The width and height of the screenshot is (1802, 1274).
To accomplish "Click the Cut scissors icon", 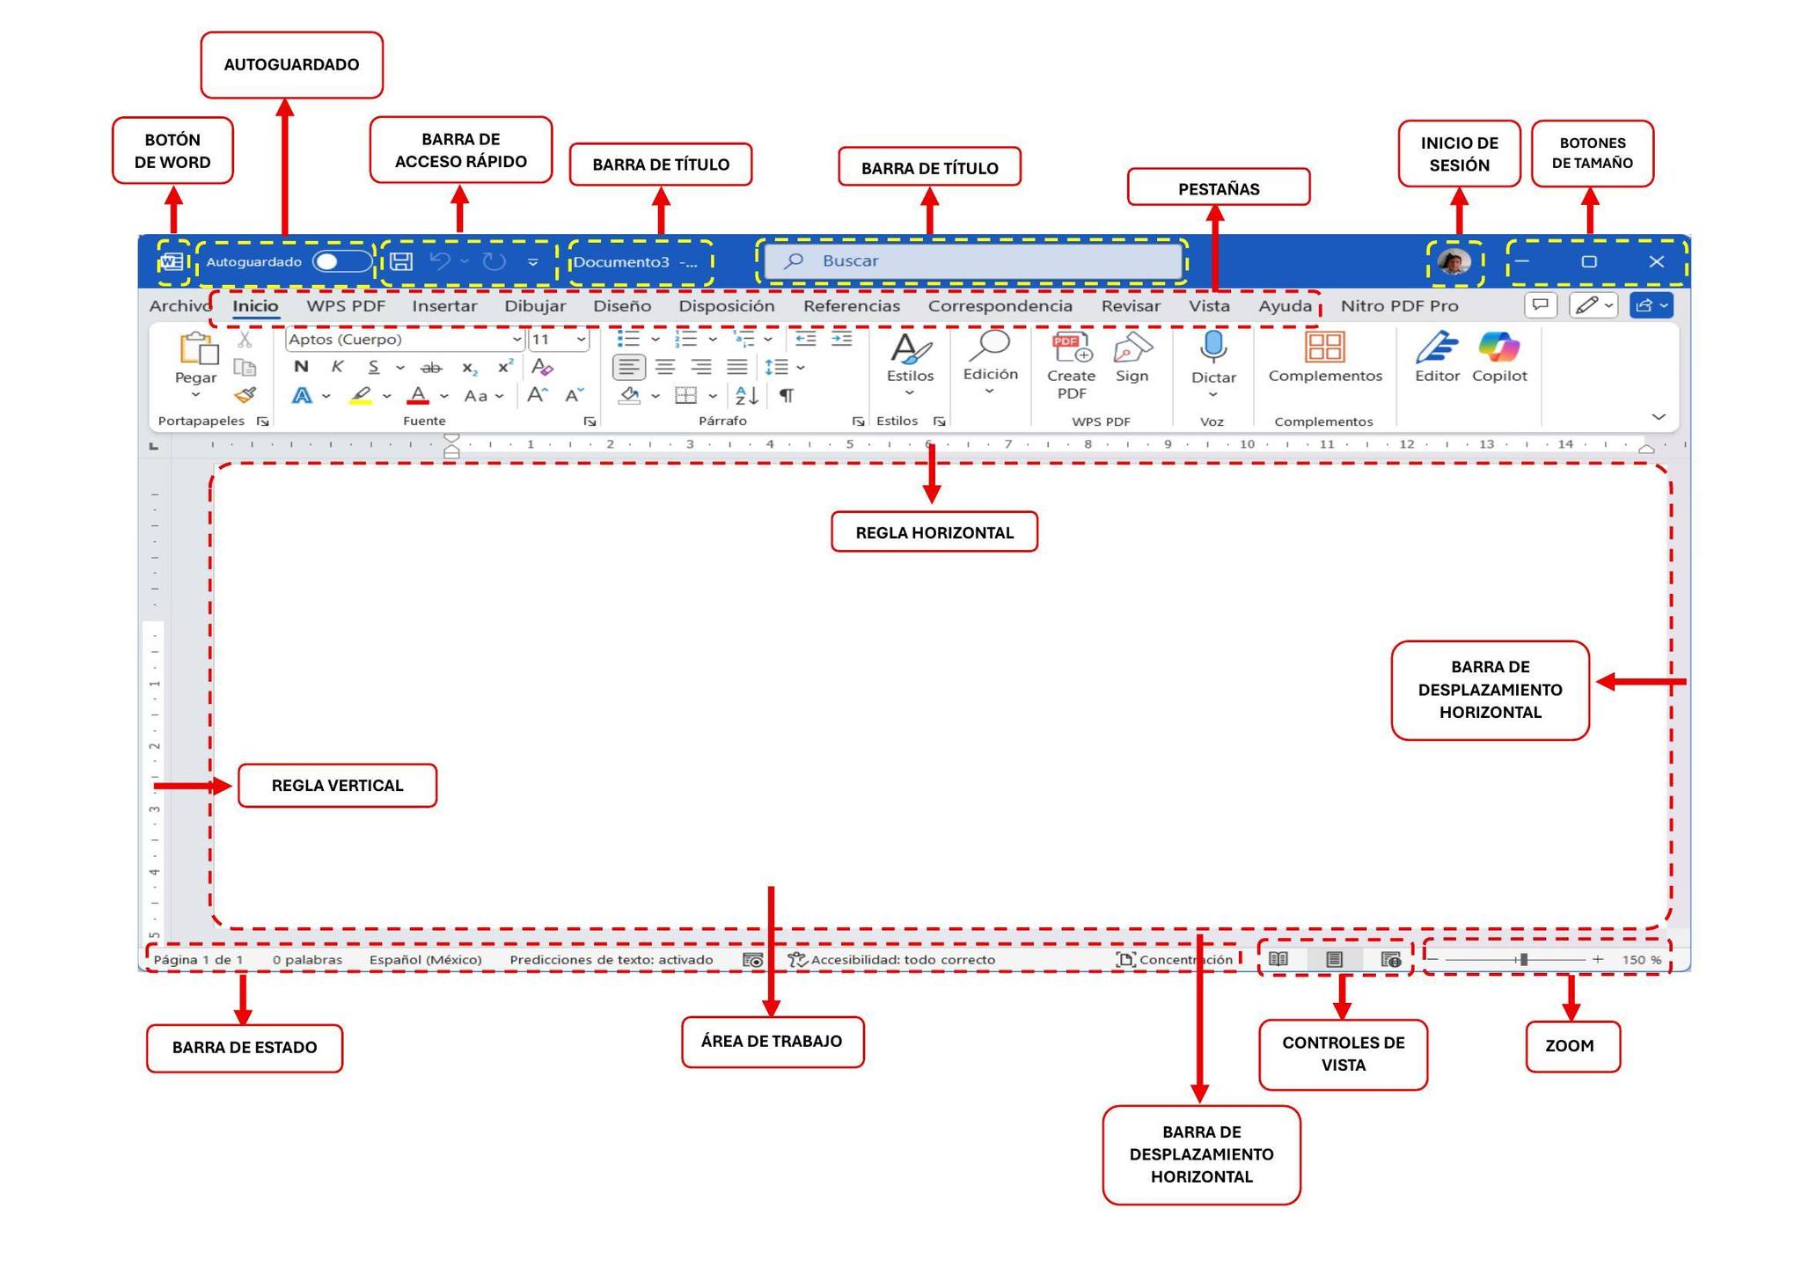I will 245,339.
